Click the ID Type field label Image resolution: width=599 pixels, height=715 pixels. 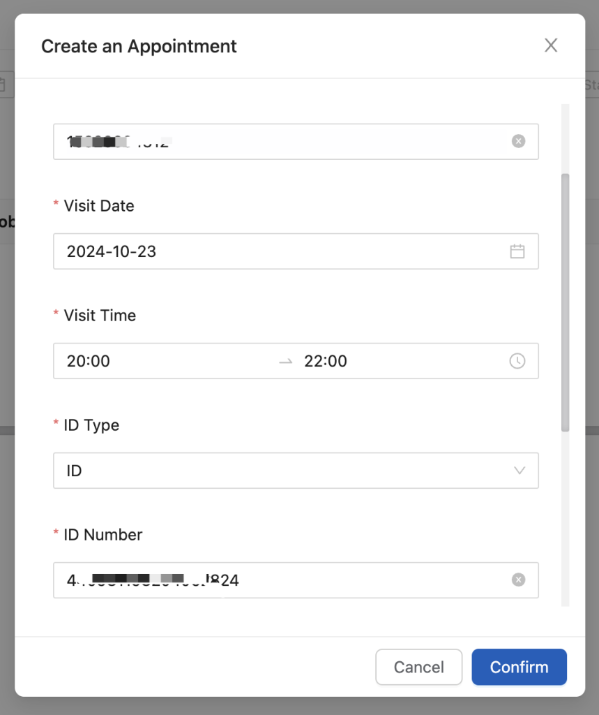click(91, 425)
